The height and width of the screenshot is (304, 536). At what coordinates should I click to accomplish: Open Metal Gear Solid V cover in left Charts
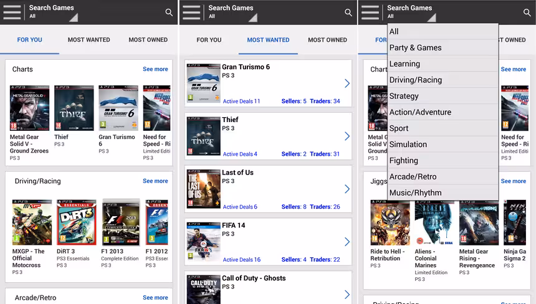(x=29, y=108)
